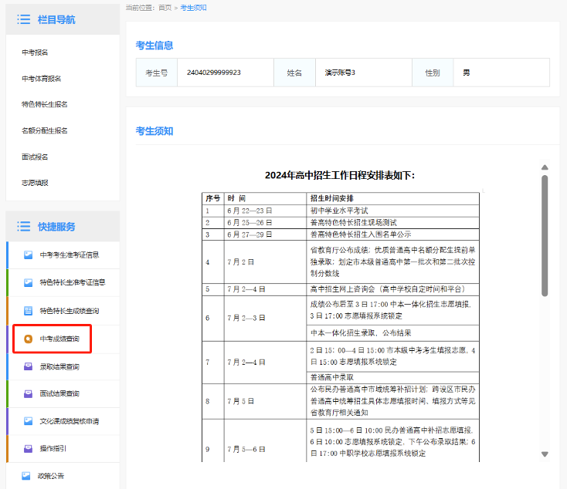The image size is (567, 489).
Task: Click the 6月22—23日 table cell
Action: click(x=265, y=211)
